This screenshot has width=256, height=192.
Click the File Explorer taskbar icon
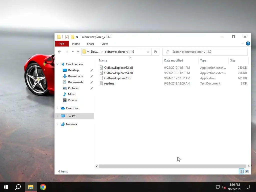click(x=30, y=187)
